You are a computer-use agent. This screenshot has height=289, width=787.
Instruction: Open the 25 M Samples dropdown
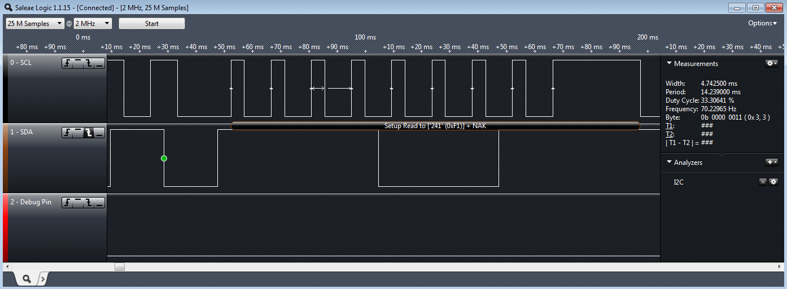click(x=35, y=24)
